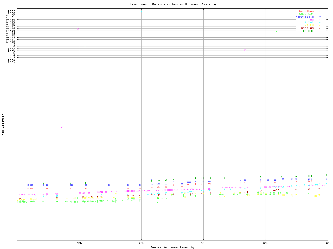
Task: Click the WI RH star legend marker
Action: (320, 25)
